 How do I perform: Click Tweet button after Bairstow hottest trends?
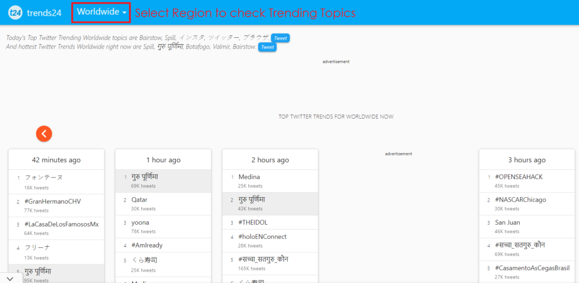point(267,47)
